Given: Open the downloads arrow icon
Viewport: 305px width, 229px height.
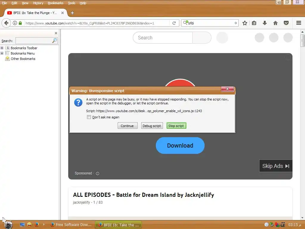Looking at the screenshot, I should tap(264, 23).
